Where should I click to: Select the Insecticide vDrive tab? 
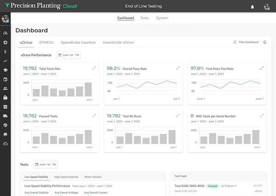118,43
